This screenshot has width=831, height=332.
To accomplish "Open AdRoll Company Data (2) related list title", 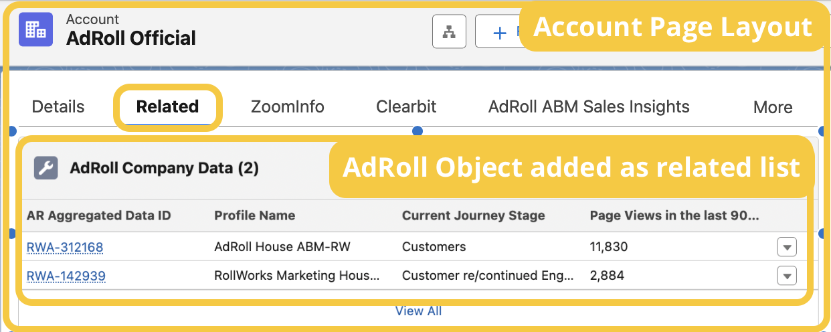I will click(x=164, y=168).
